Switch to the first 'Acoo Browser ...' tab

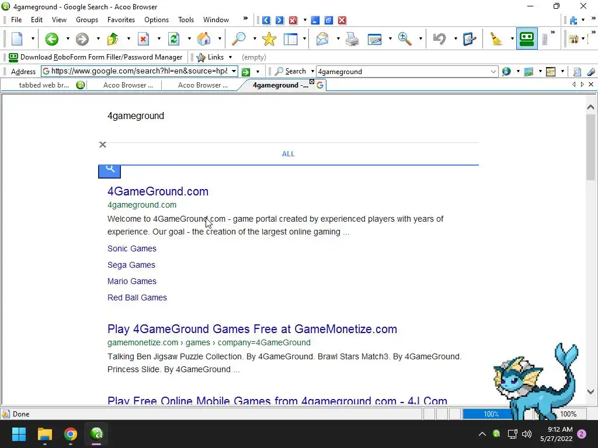(128, 85)
